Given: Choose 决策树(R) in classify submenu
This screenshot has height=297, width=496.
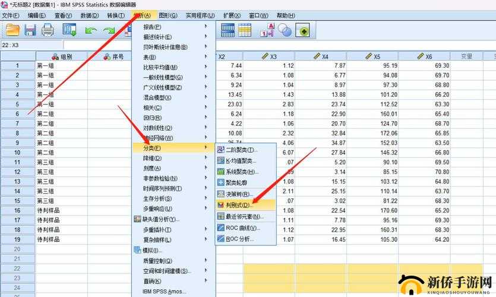Looking at the screenshot, I should point(239,194).
